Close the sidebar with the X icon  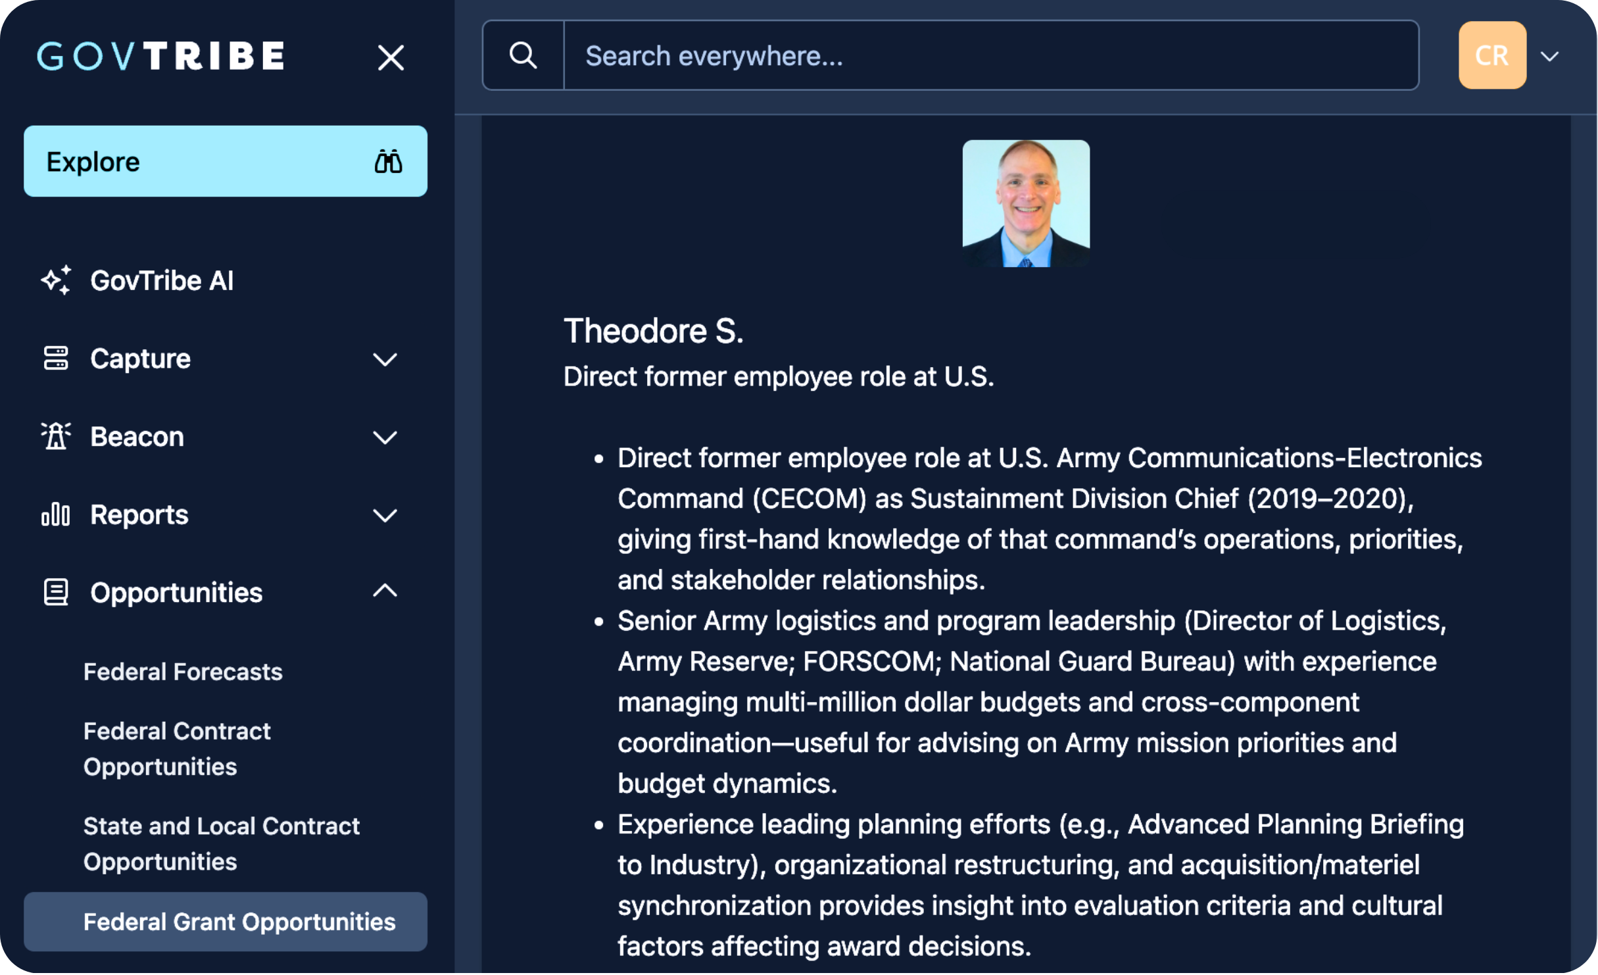[x=391, y=58]
